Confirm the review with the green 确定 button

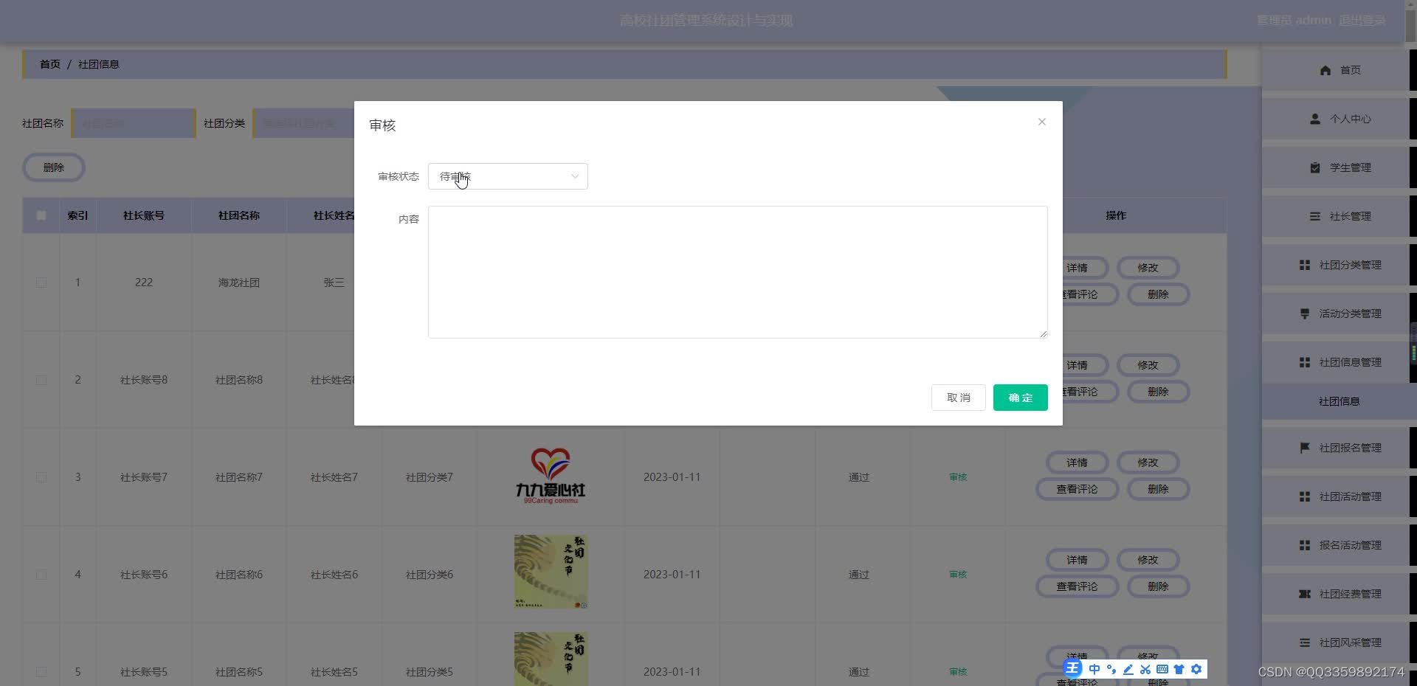tap(1020, 398)
